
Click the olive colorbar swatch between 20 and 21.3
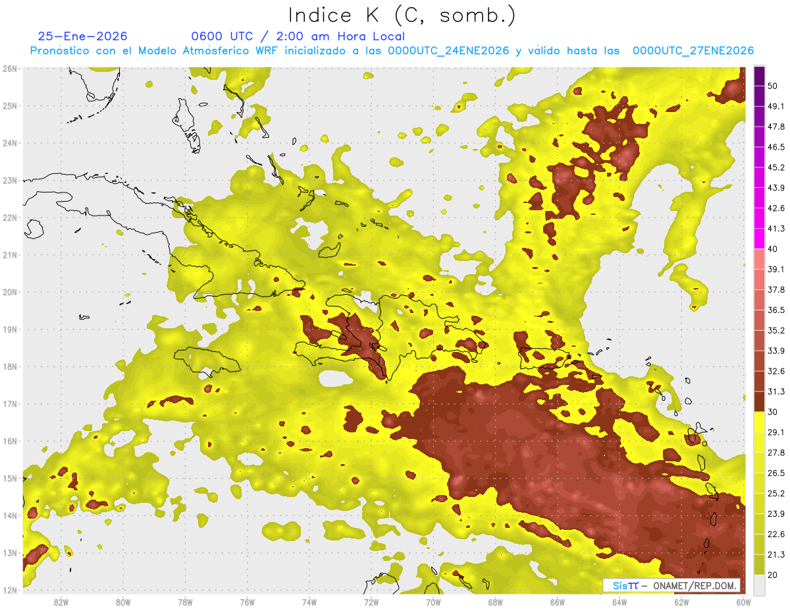point(759,565)
